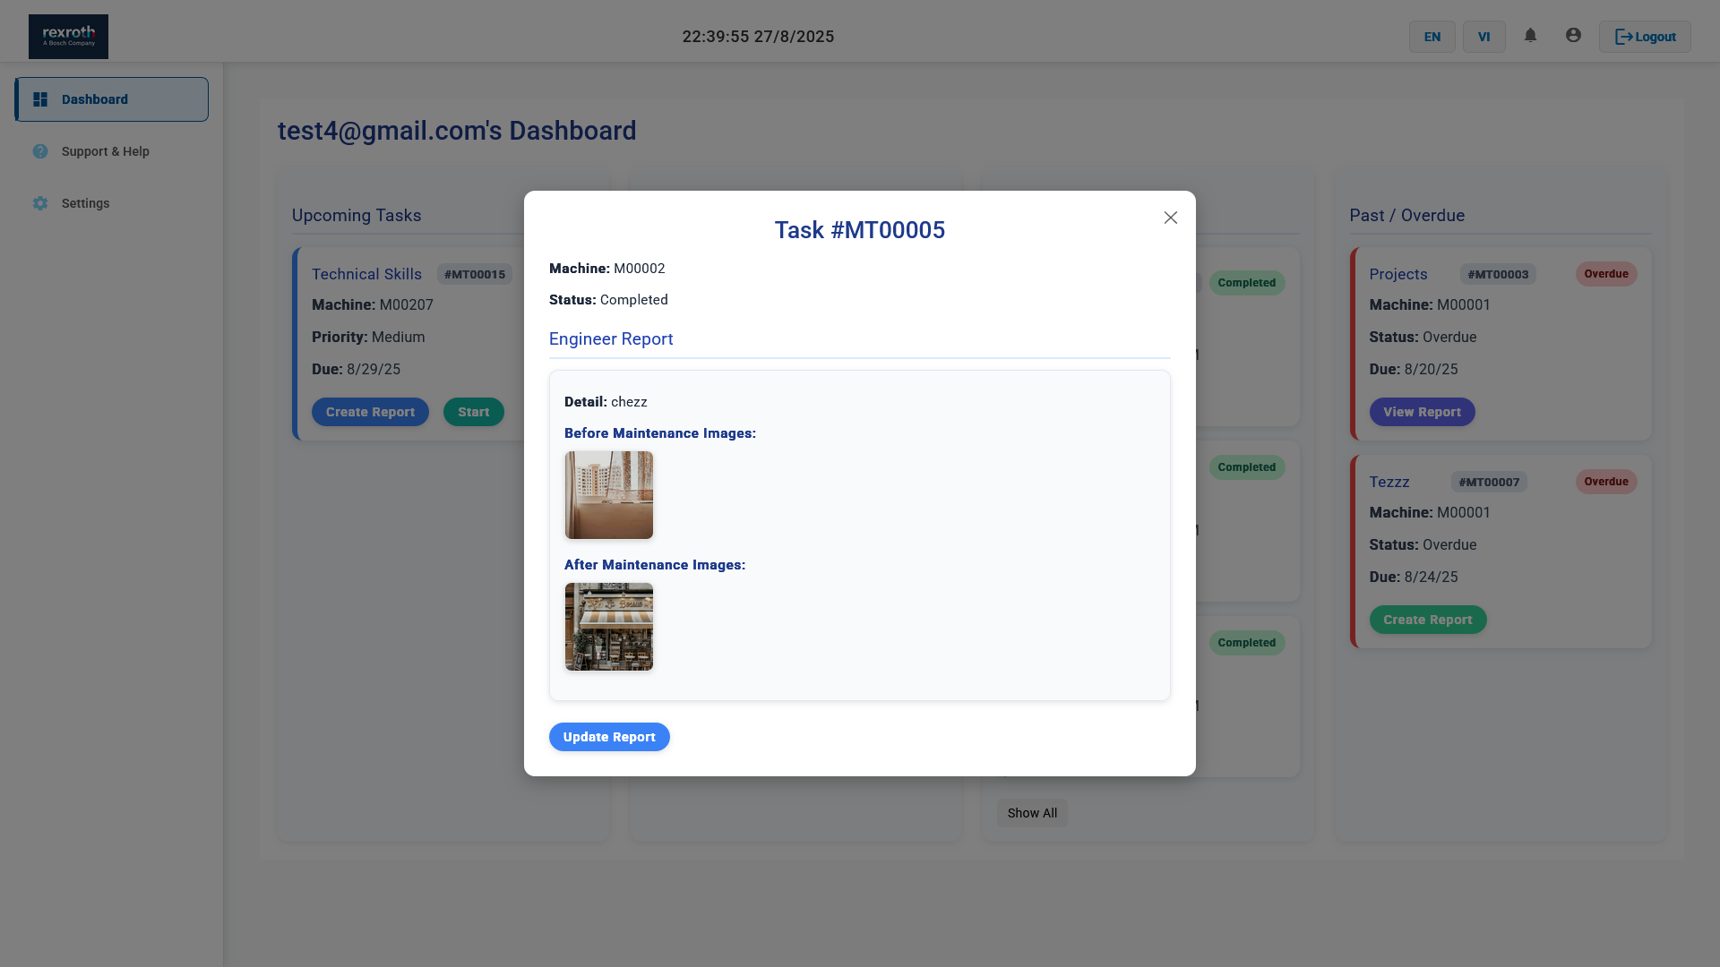The width and height of the screenshot is (1720, 967).
Task: Expand the completed tasks with Show All
Action: [x=1032, y=813]
